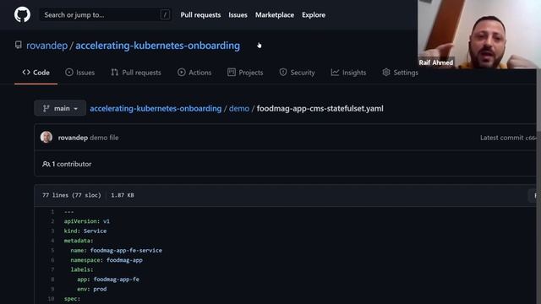Open the Projects tab
The image size is (541, 304).
(245, 73)
